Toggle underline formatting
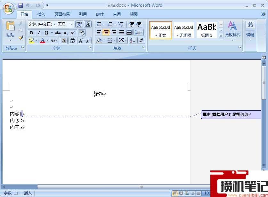Image resolution: width=268 pixels, height=197 pixels. (46, 33)
